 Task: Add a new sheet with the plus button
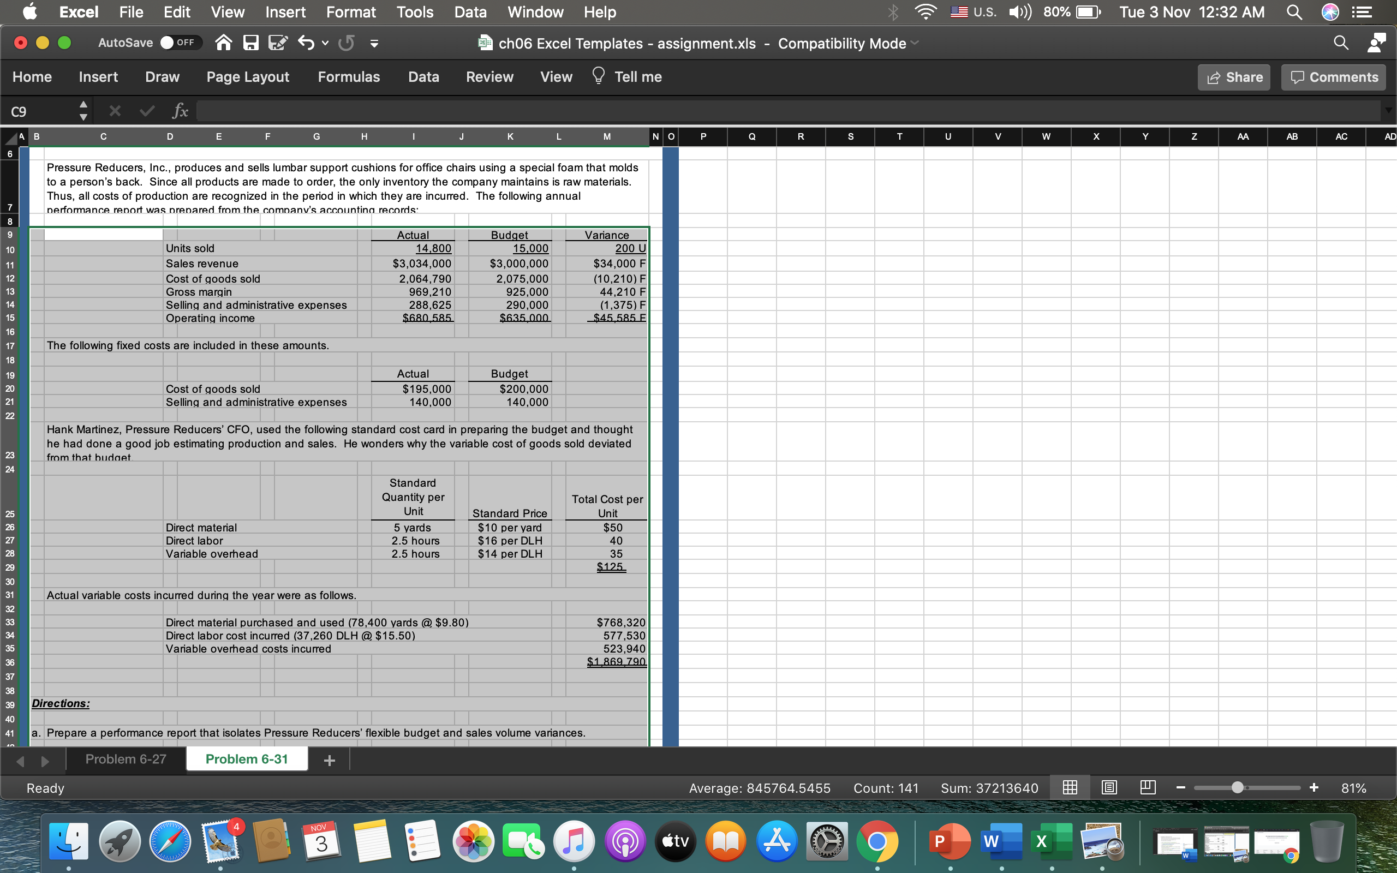[x=329, y=760]
